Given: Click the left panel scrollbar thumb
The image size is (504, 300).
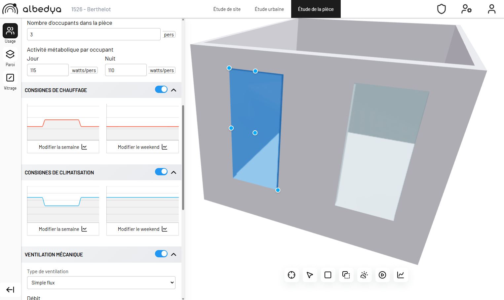Looking at the screenshot, I should click(183, 157).
